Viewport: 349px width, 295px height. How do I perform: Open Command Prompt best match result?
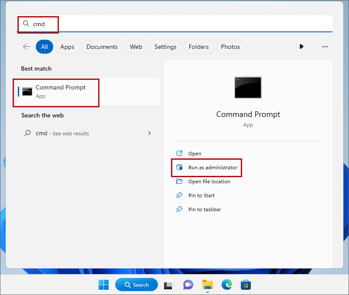[89, 92]
